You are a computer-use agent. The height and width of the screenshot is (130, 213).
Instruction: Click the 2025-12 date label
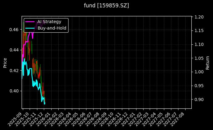[x=36, y=119]
